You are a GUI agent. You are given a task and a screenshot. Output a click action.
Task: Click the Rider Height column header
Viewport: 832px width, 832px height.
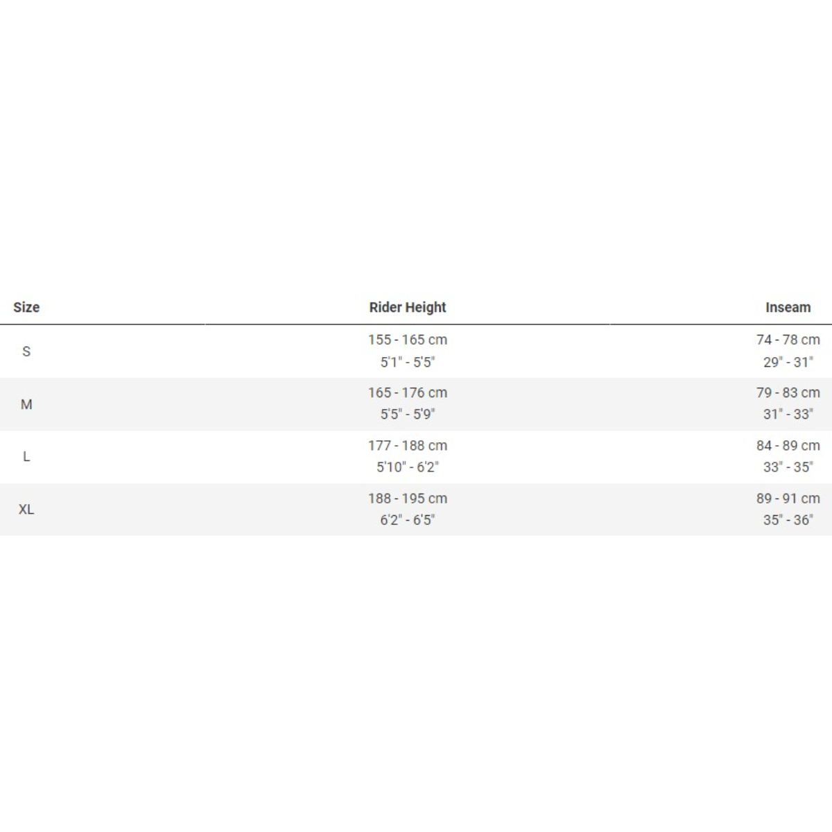tap(408, 307)
